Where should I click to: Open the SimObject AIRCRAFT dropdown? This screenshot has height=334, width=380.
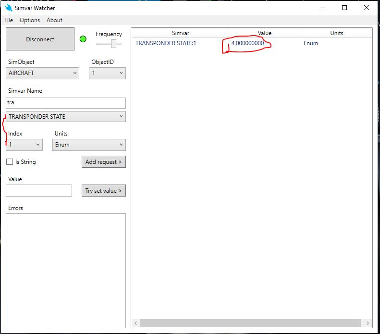click(x=42, y=73)
